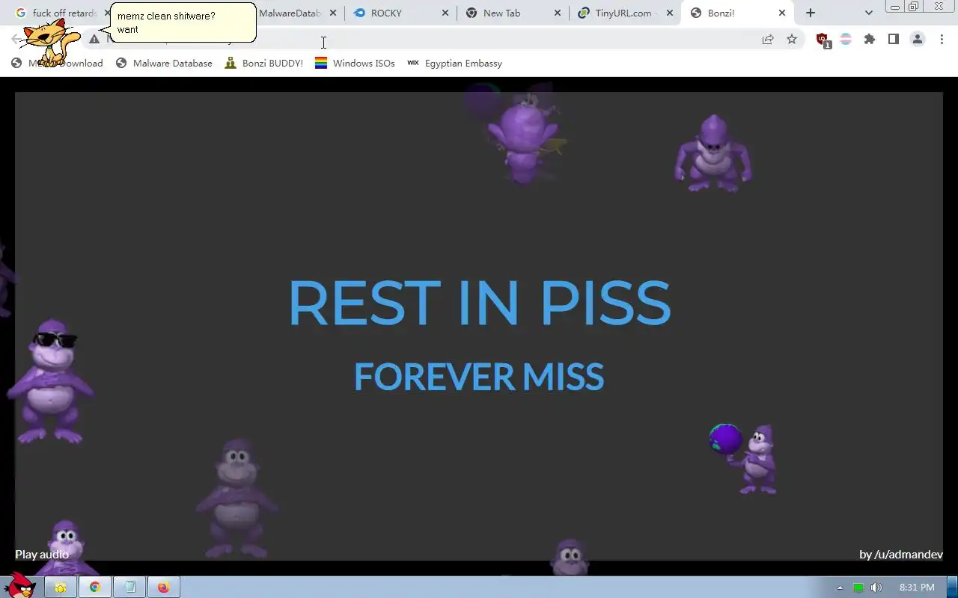Open the Chrome three-dot menu
958x598 pixels.
pos(942,40)
